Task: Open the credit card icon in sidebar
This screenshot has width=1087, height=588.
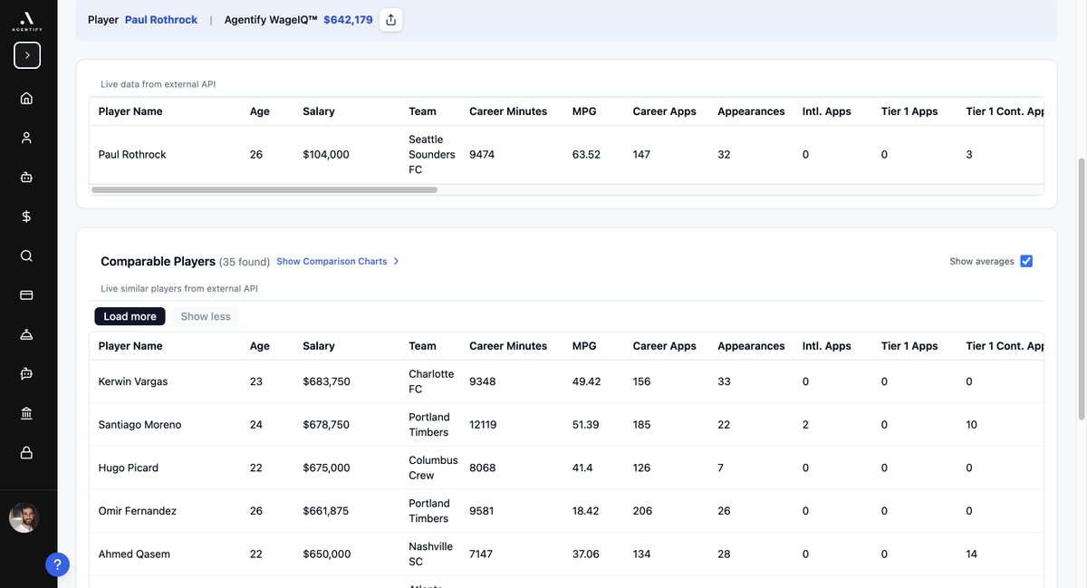Action: coord(26,294)
